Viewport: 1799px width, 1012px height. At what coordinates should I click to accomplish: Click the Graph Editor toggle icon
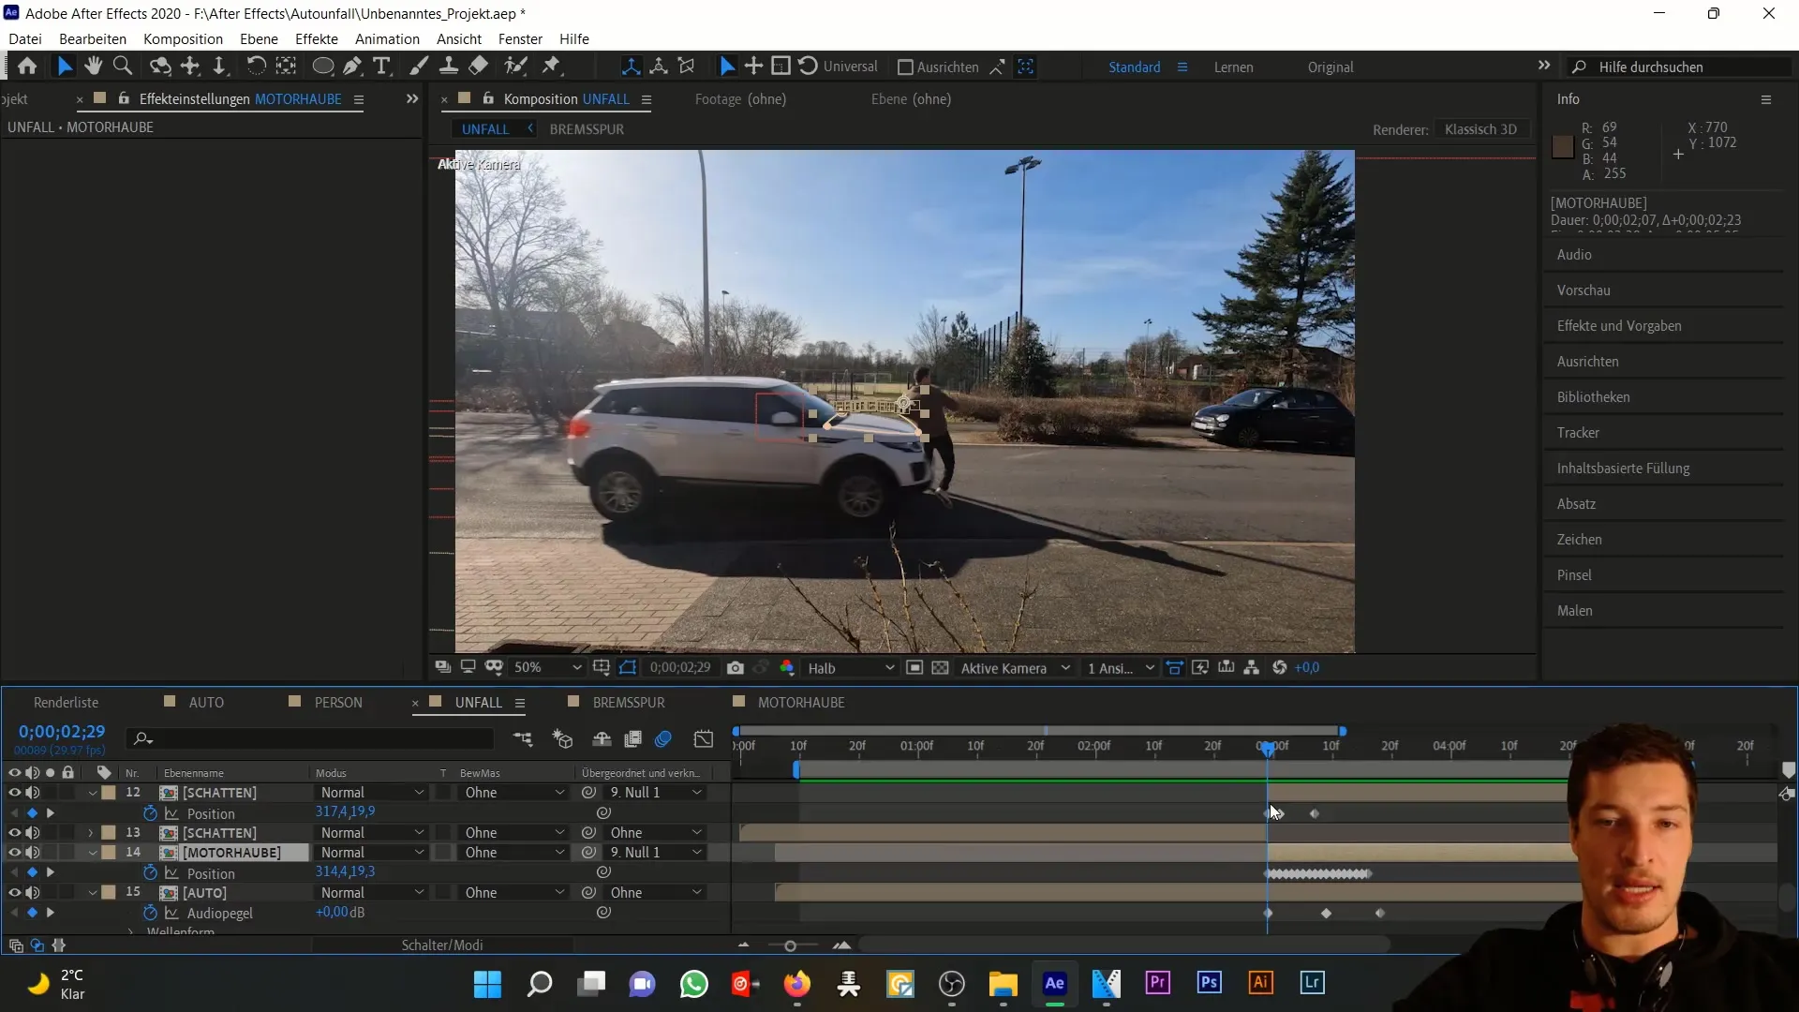[706, 739]
